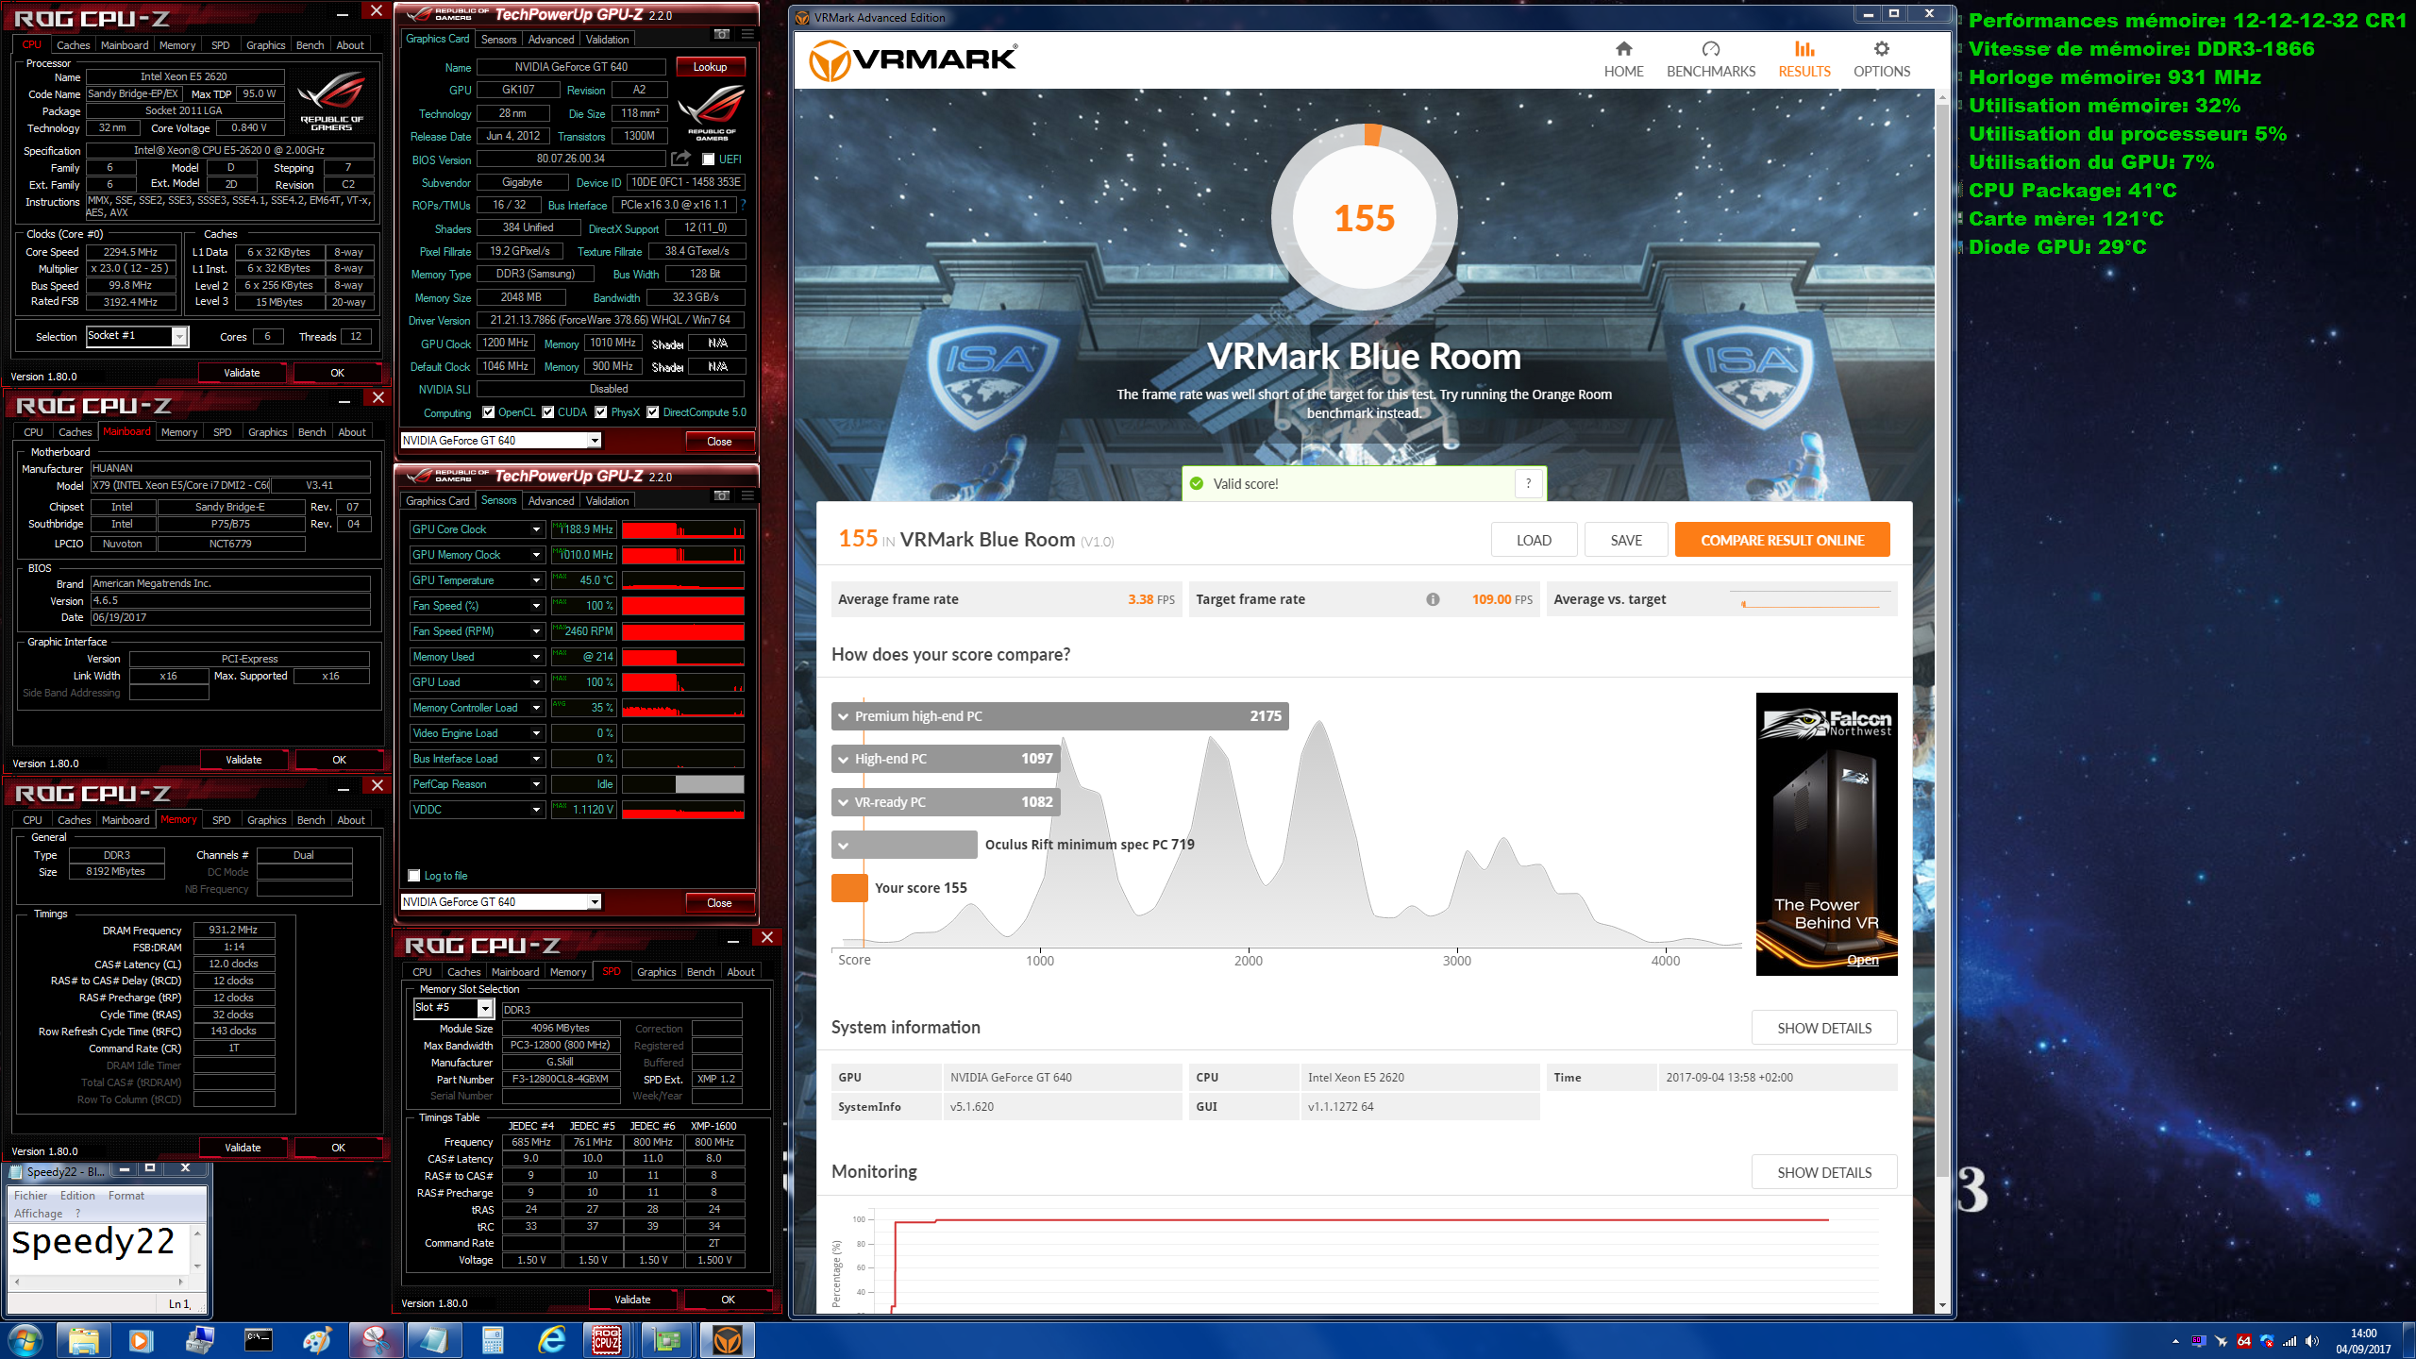Toggle the UEFI checkbox in GPU-Z

coord(708,159)
